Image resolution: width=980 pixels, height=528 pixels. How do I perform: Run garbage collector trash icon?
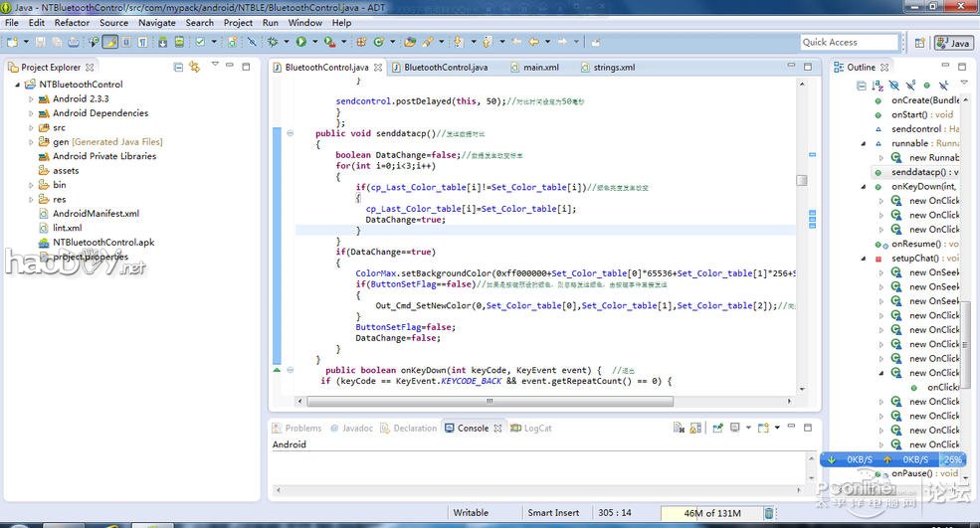point(768,513)
